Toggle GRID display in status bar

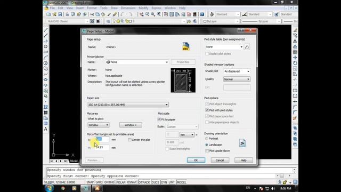click(x=99, y=182)
